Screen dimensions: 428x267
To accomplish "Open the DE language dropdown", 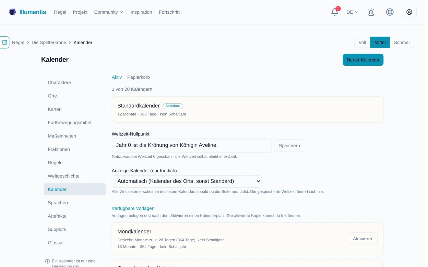I will pos(352,12).
